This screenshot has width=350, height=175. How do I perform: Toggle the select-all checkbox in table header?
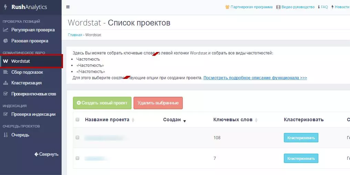pos(77,120)
